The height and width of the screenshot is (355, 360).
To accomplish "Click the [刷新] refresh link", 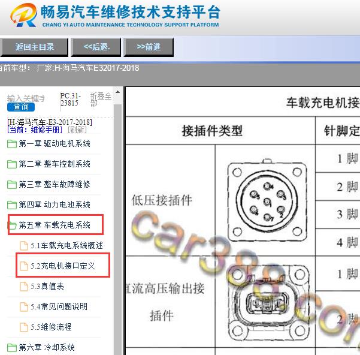I will pos(77,130).
